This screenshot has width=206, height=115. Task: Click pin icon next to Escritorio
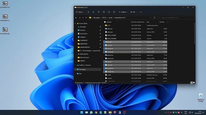100,30
